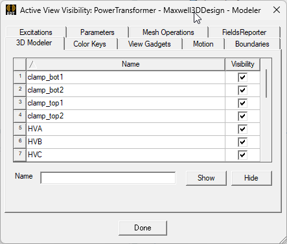This screenshot has width=287, height=244.
Task: Toggle the HVB visibility checkbox
Action: [242, 142]
